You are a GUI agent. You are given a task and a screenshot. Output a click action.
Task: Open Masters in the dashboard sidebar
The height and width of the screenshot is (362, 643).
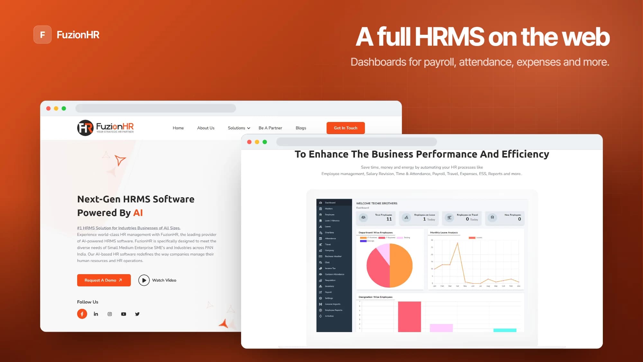(x=334, y=209)
